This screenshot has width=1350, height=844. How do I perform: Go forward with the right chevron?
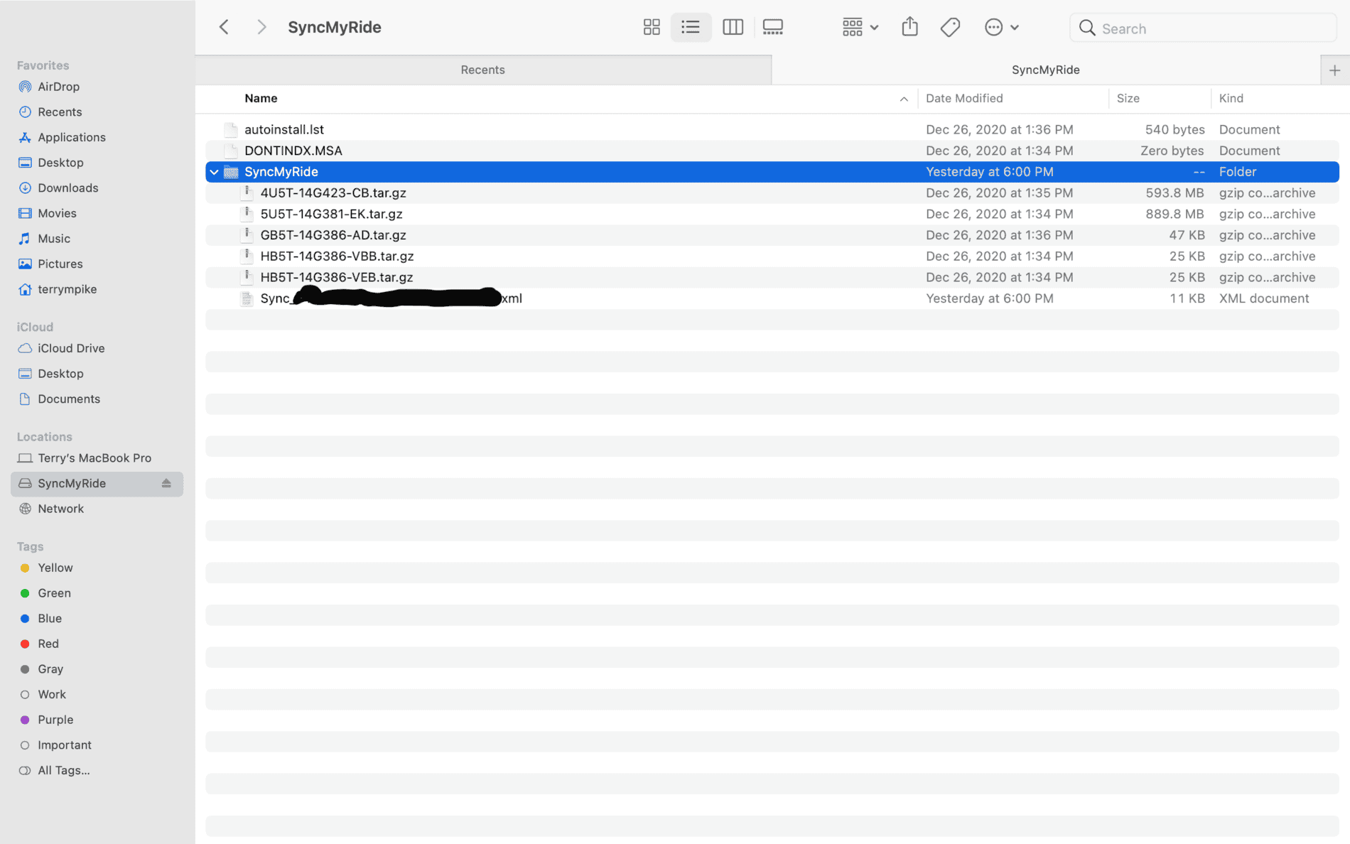261,27
